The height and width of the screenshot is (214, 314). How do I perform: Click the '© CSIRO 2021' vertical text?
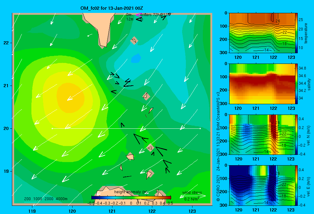click(218, 188)
